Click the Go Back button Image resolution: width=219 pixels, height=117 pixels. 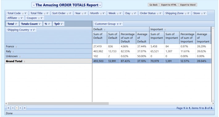[x=154, y=5]
